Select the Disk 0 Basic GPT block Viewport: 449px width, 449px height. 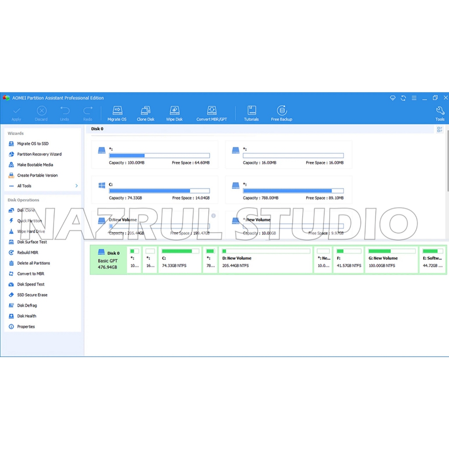[108, 260]
